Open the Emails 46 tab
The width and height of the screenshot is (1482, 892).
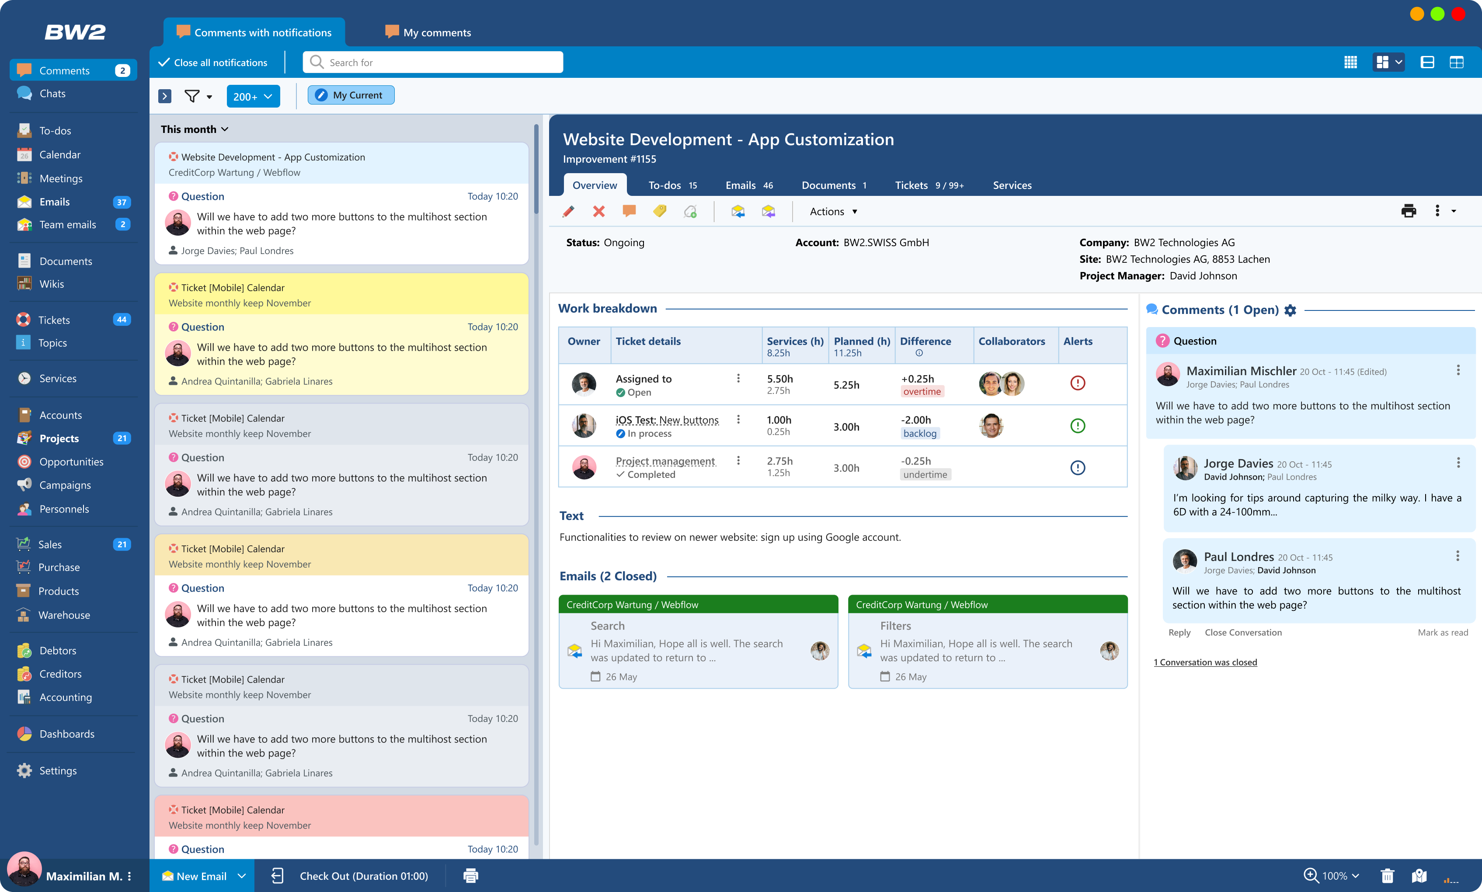pyautogui.click(x=749, y=185)
